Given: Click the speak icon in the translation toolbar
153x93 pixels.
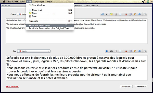Looking at the screenshot, I should click(107, 51).
